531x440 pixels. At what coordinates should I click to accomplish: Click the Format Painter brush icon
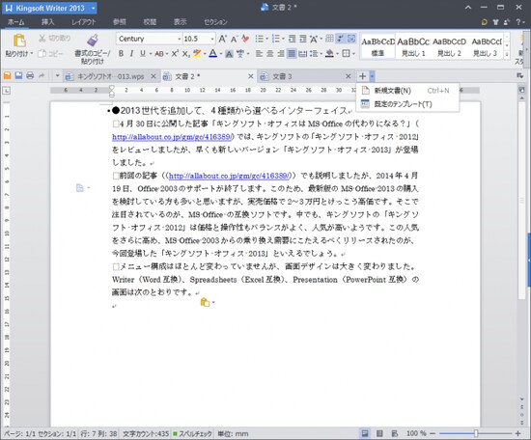pyautogui.click(x=93, y=40)
